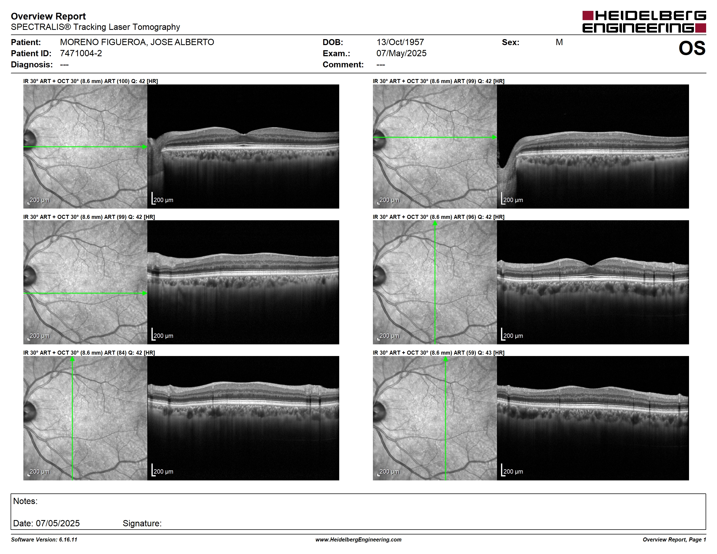
Task: Click the Overview Report, Page 1 footer
Action: [x=674, y=540]
